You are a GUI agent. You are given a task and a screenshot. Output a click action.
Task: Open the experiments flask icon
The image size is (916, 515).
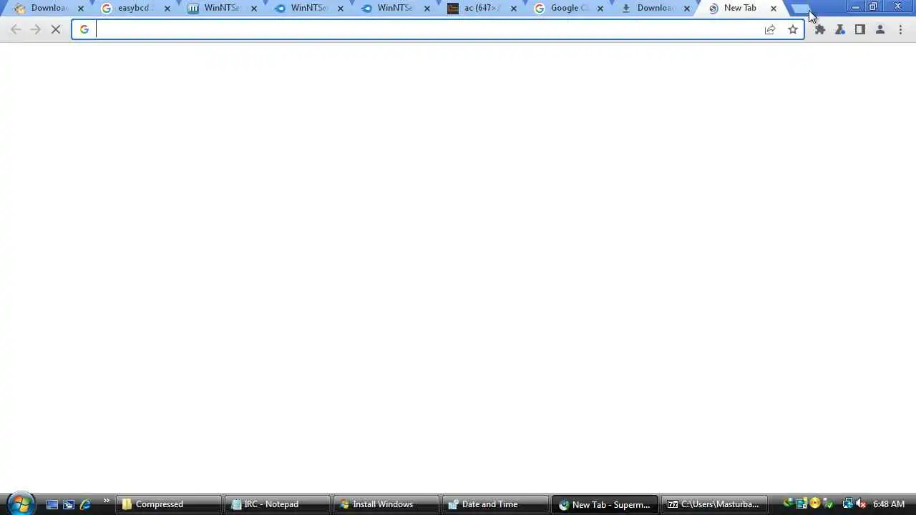click(x=840, y=29)
